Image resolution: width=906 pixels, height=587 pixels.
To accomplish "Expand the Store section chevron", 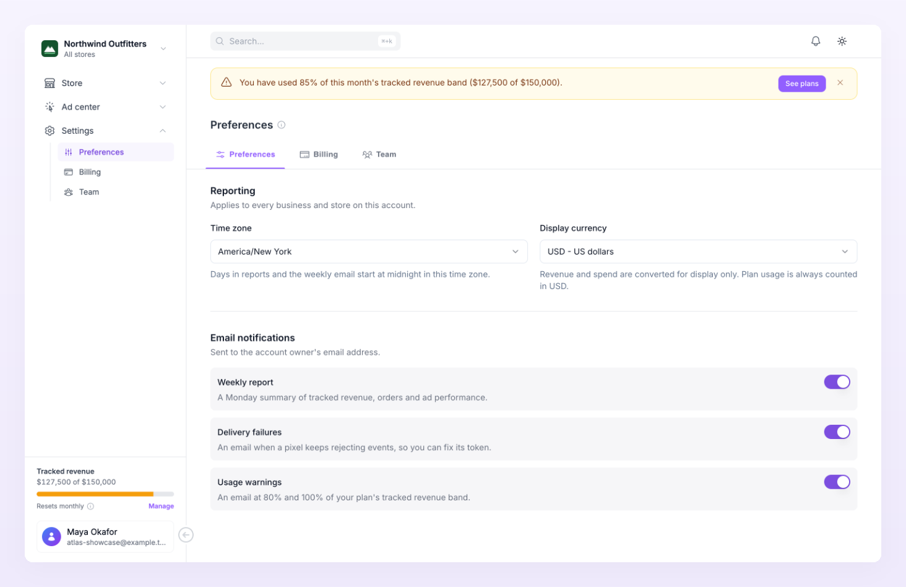I will (163, 83).
